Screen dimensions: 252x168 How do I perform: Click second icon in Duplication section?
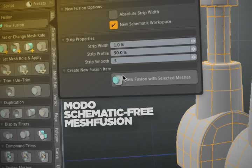pyautogui.click(x=17, y=113)
